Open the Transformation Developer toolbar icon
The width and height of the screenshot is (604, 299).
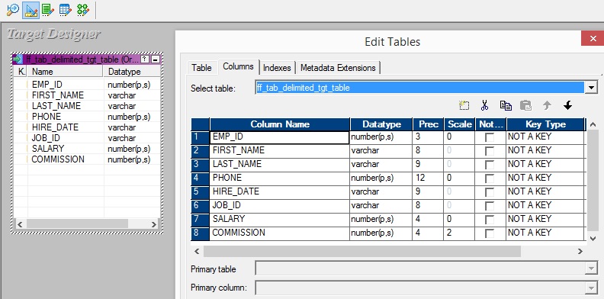click(x=48, y=10)
